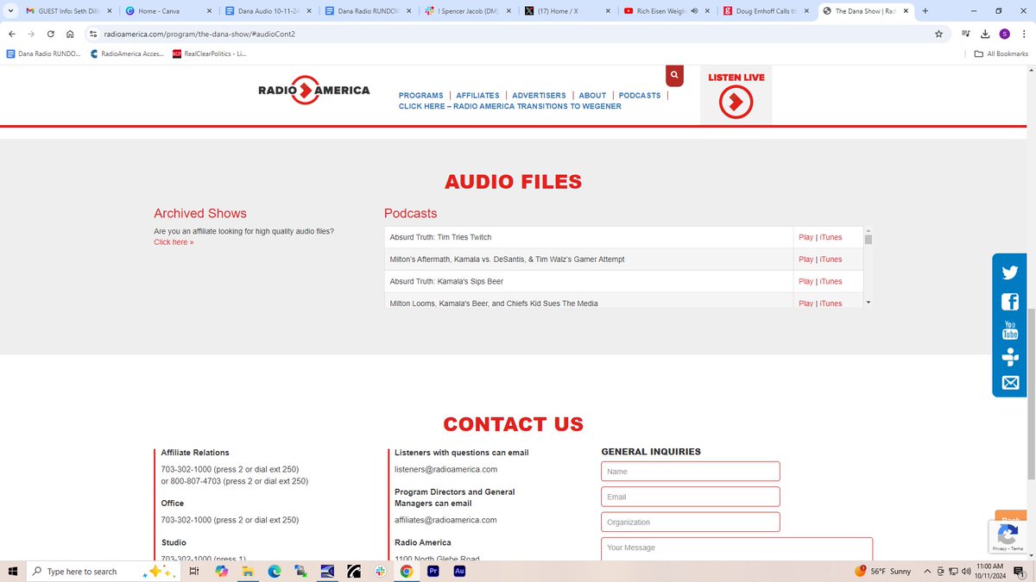Click the listeners@radioamerica.com email text
Screen dimensions: 1036x582
445,470
